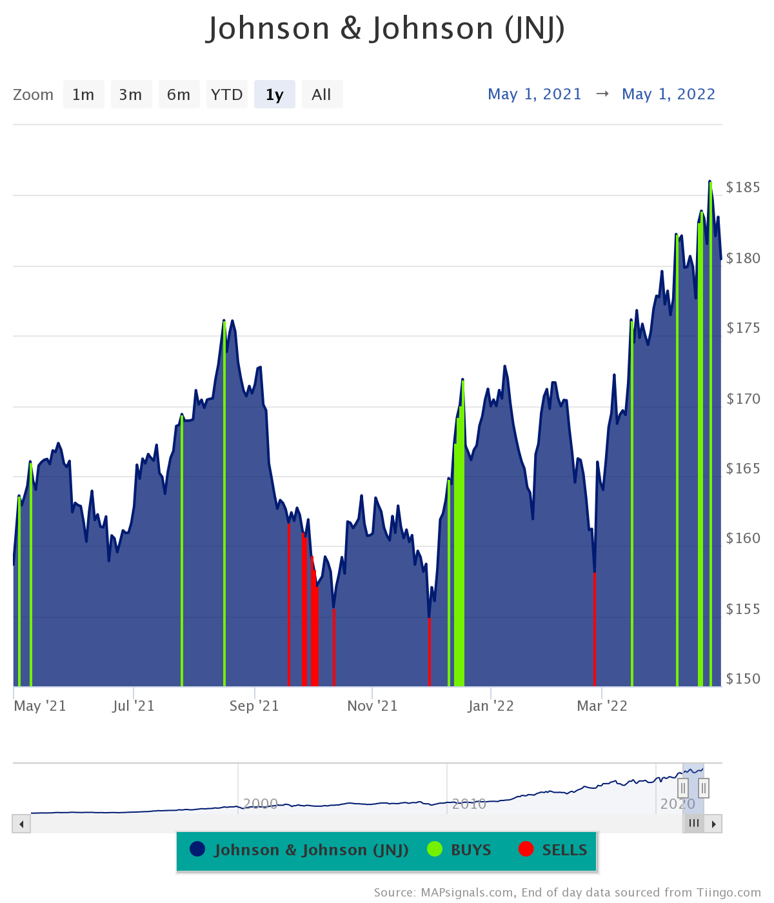The height and width of the screenshot is (903, 774).
Task: Select the 1y zoom range
Action: [x=275, y=95]
